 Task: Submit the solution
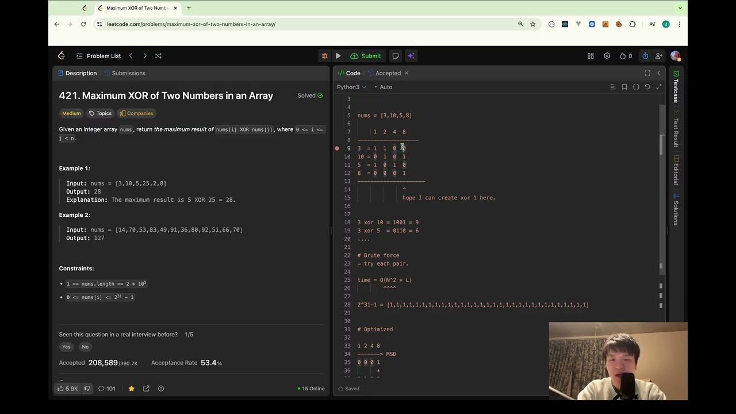tap(366, 56)
